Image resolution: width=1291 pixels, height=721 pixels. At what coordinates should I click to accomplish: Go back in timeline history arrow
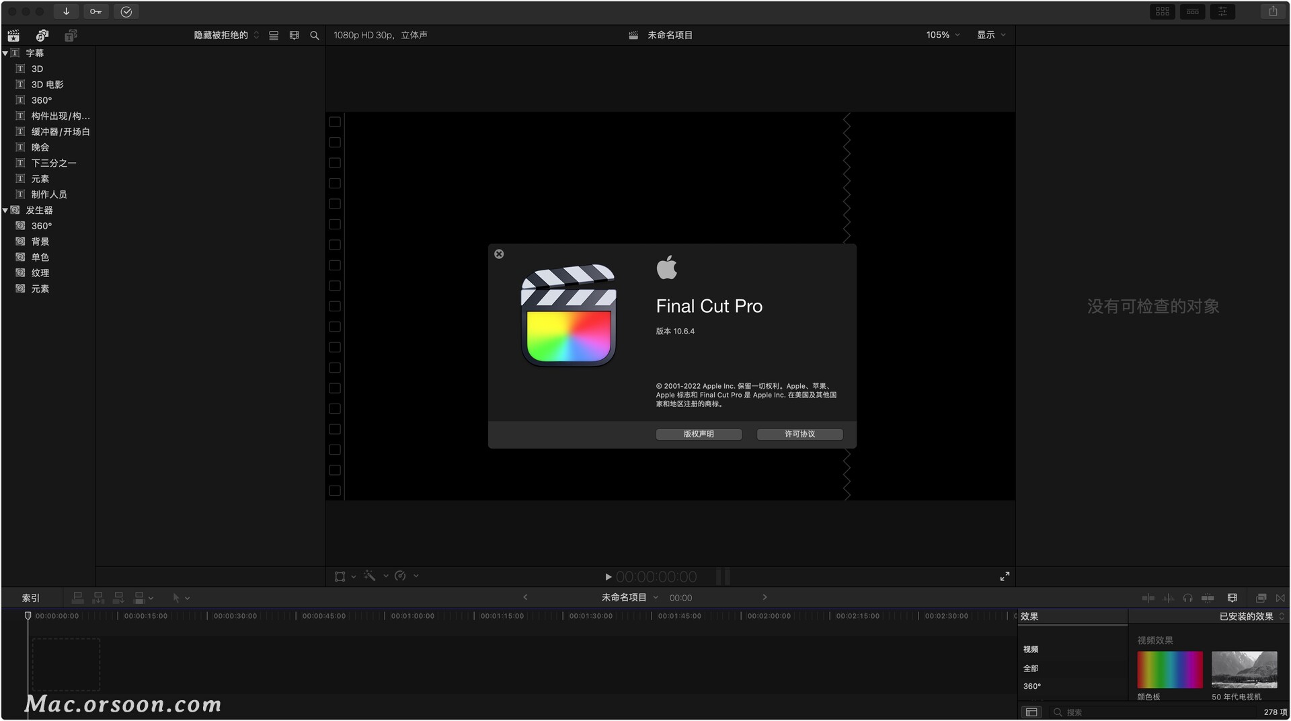point(525,597)
